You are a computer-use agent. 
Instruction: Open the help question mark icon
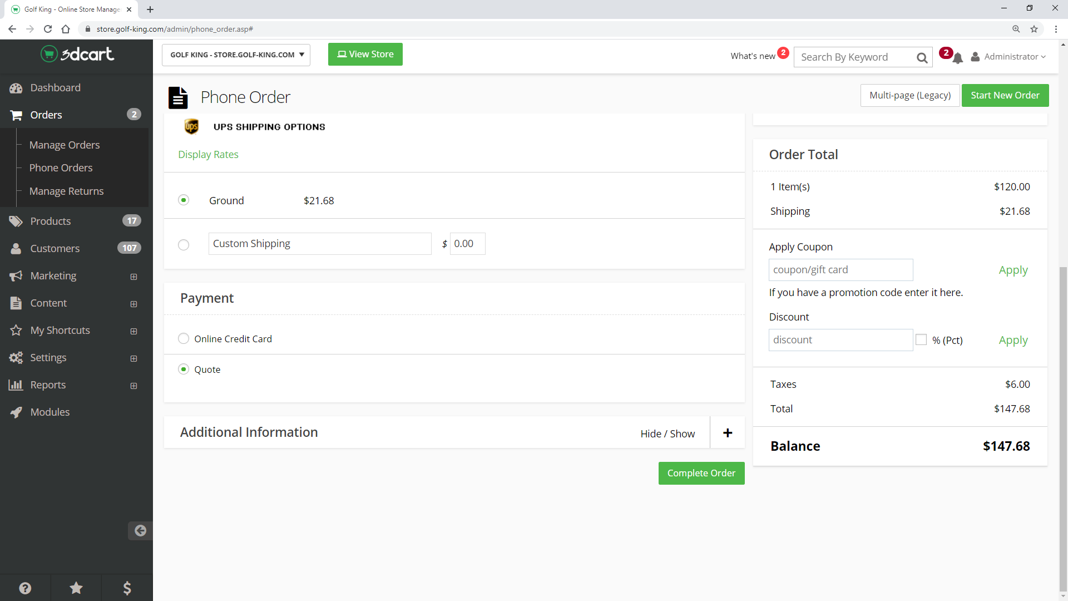click(25, 588)
